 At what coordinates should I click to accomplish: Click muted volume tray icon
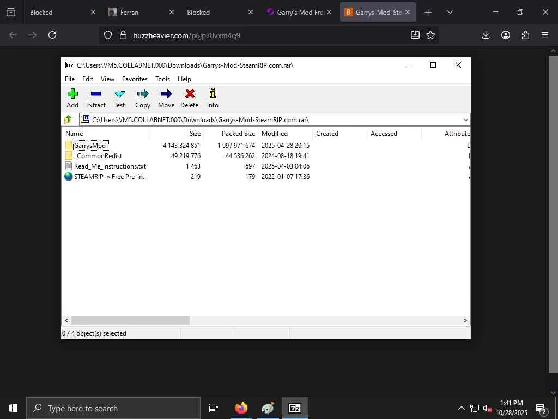[x=487, y=408]
